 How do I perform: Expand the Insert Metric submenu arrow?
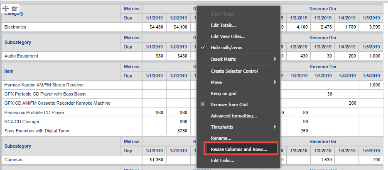click(x=275, y=59)
